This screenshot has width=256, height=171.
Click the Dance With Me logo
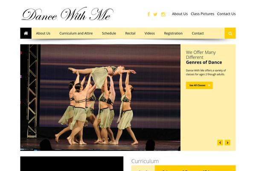point(67,14)
